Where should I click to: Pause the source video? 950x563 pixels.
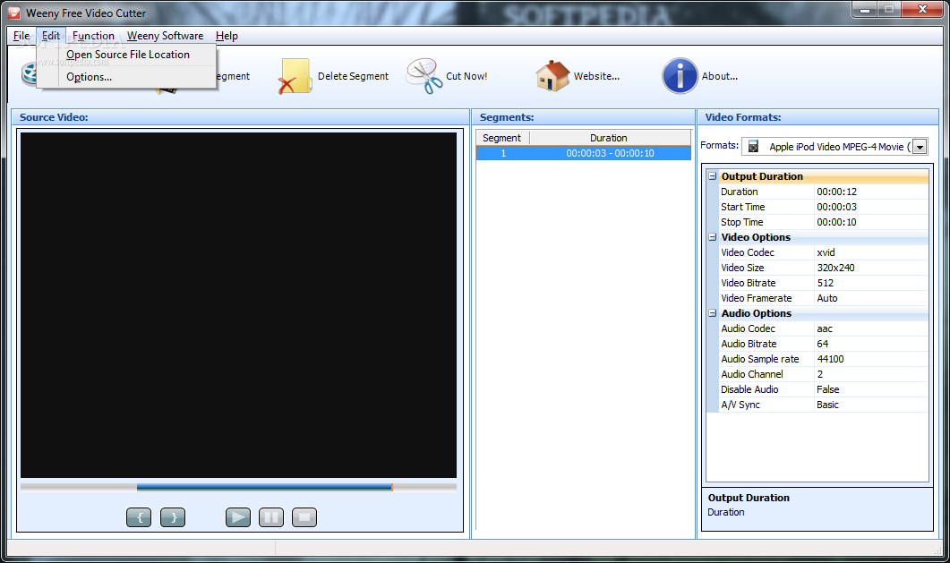coord(270,517)
